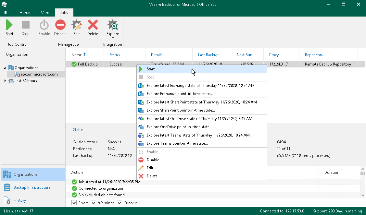This screenshot has height=215, width=366.
Task: Open the Explore dropdown in ribbon
Action: point(113,34)
